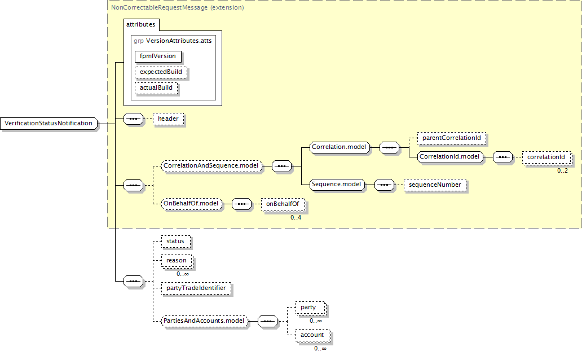Open the fpmlVersion attribute

click(x=158, y=56)
